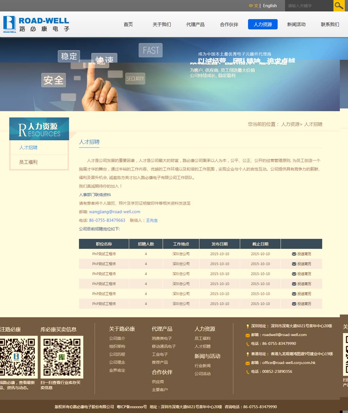Switch language to 中文
The height and width of the screenshot is (413, 348).
(x=253, y=6)
